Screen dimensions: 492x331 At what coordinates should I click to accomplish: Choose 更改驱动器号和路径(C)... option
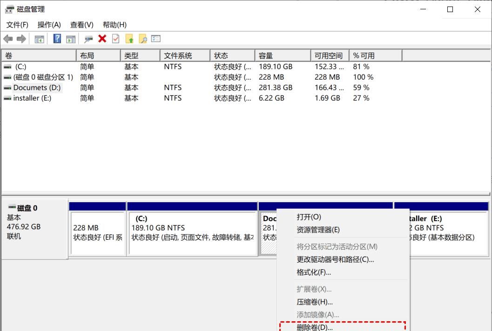(x=335, y=259)
